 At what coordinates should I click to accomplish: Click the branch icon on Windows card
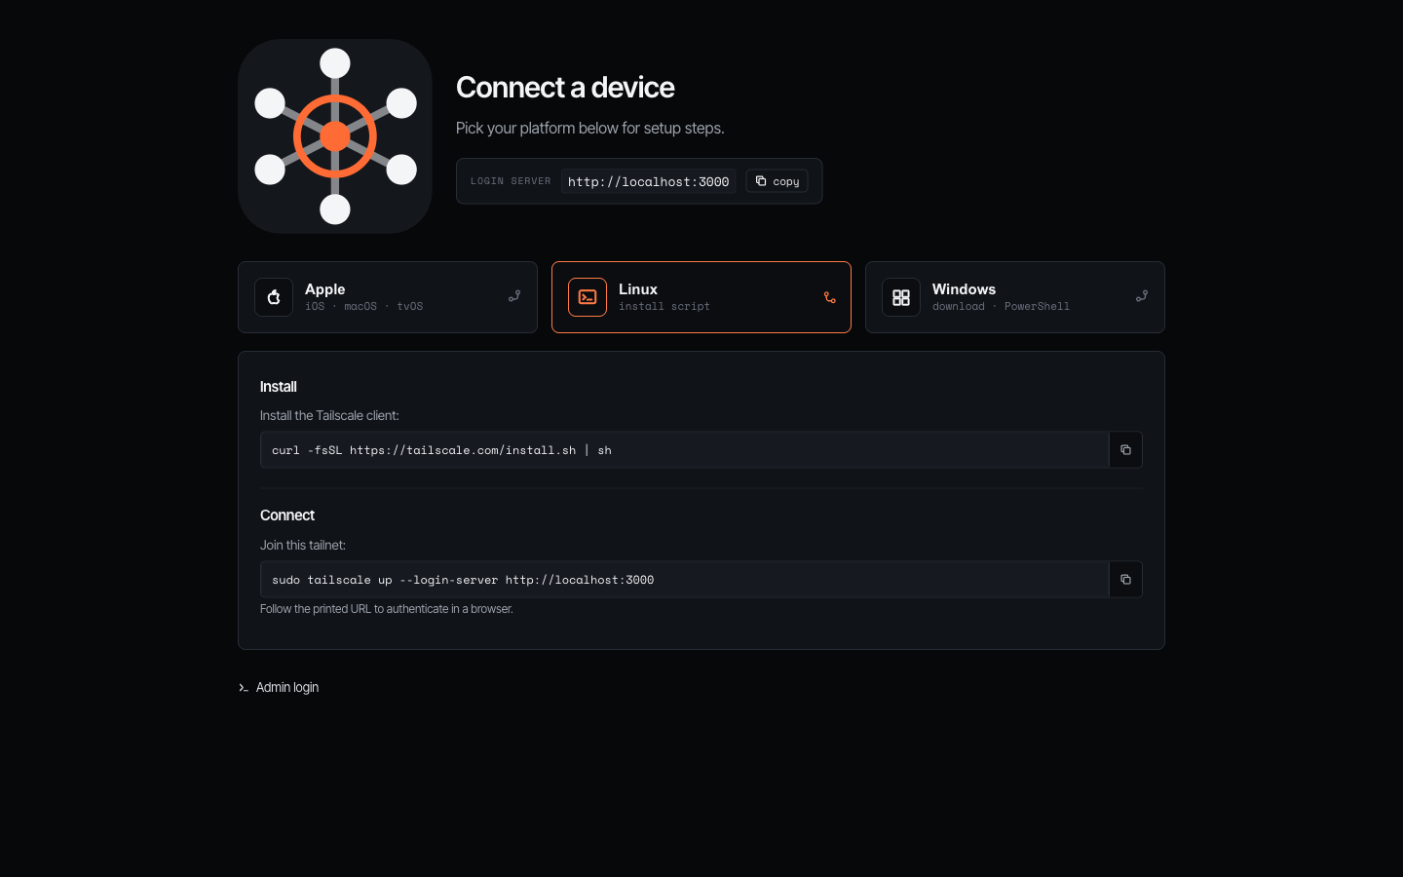[1142, 296]
